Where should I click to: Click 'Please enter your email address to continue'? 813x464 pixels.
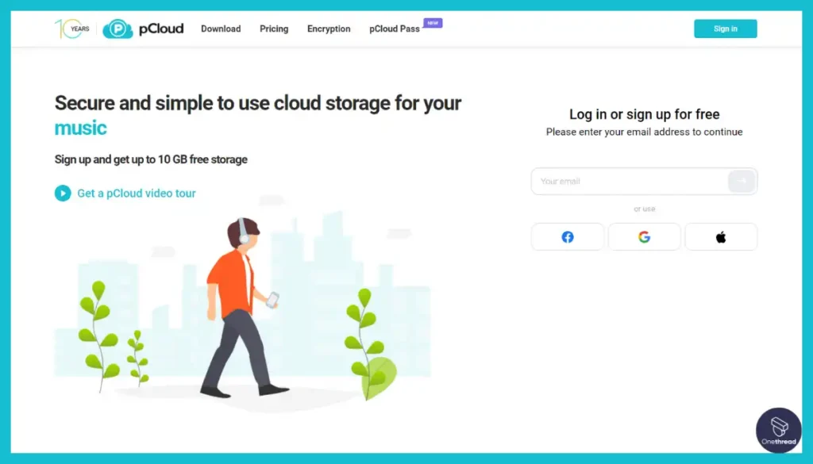644,132
